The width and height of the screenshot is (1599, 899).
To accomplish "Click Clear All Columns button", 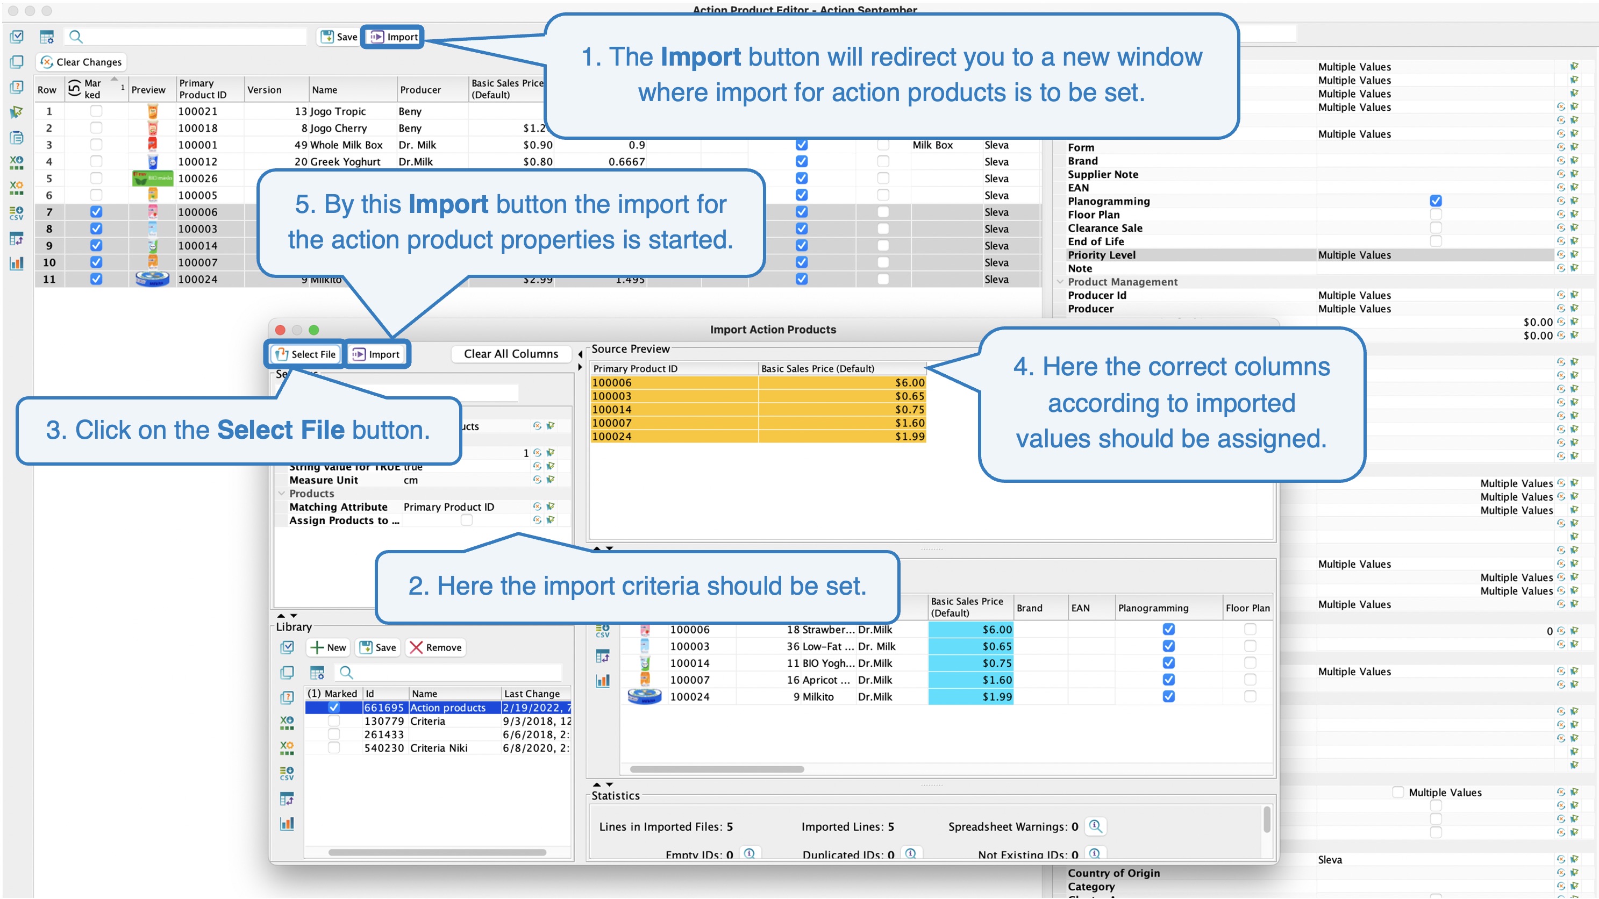I will click(x=511, y=354).
